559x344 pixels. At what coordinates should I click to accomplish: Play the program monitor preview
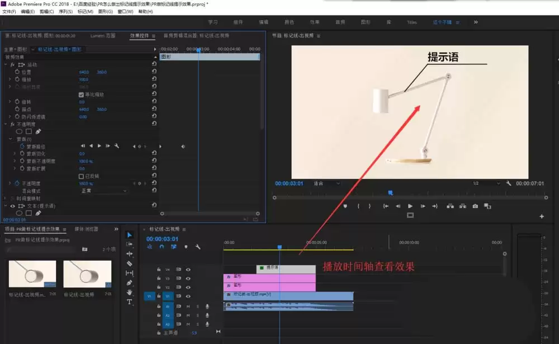tap(410, 206)
